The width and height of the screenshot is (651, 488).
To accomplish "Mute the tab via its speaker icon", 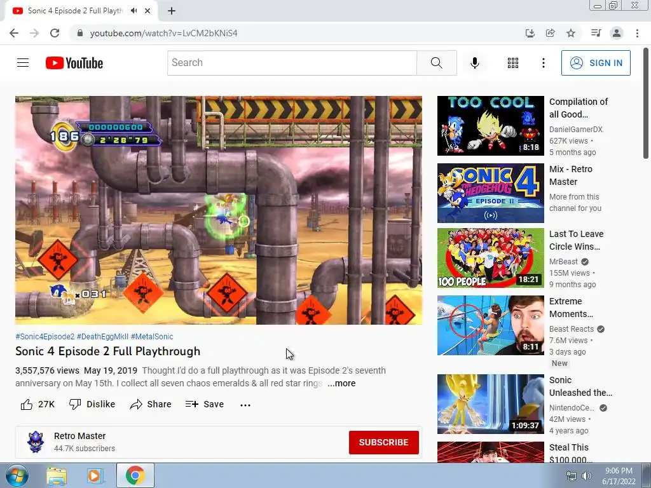I will pos(134,11).
